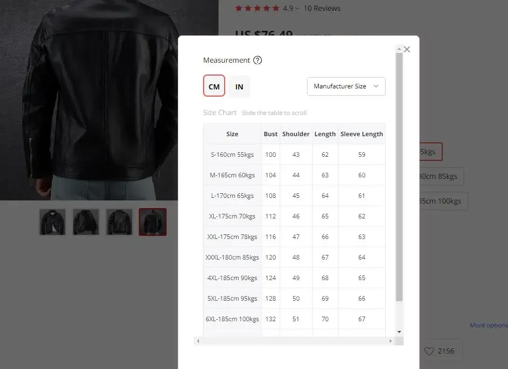This screenshot has width=508, height=369.
Task: Open the Measurement help question mark icon
Action: [x=258, y=60]
